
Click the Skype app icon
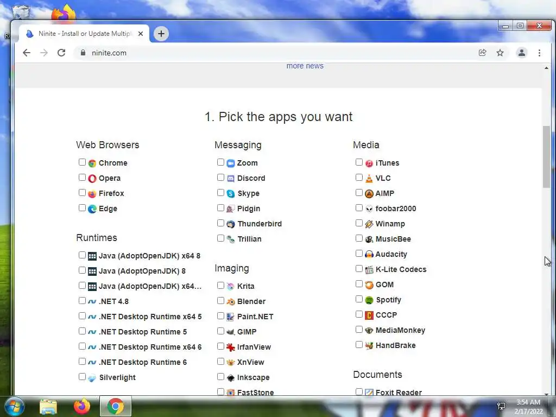[230, 194]
